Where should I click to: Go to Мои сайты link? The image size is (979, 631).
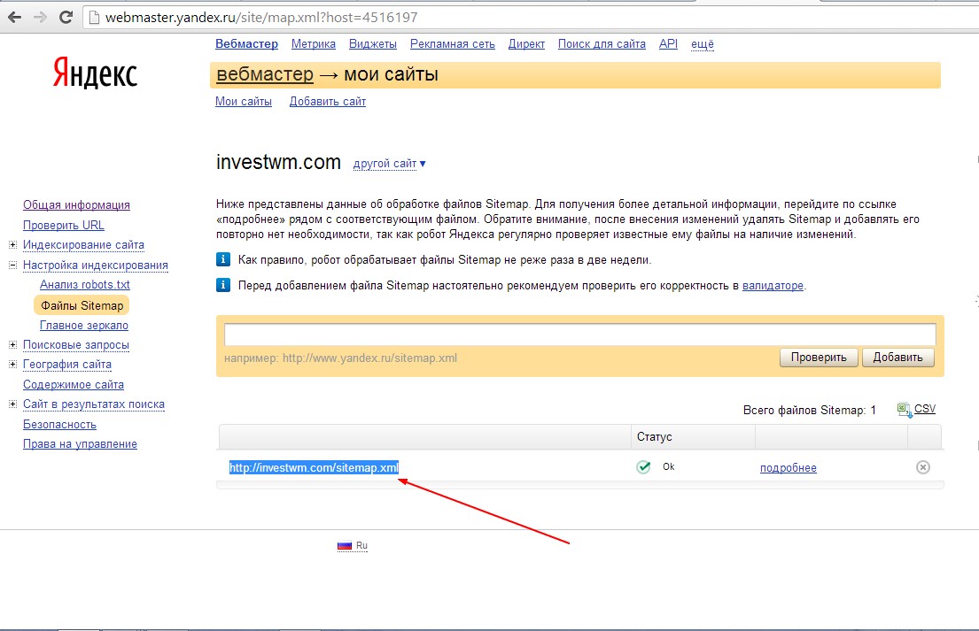[x=244, y=102]
